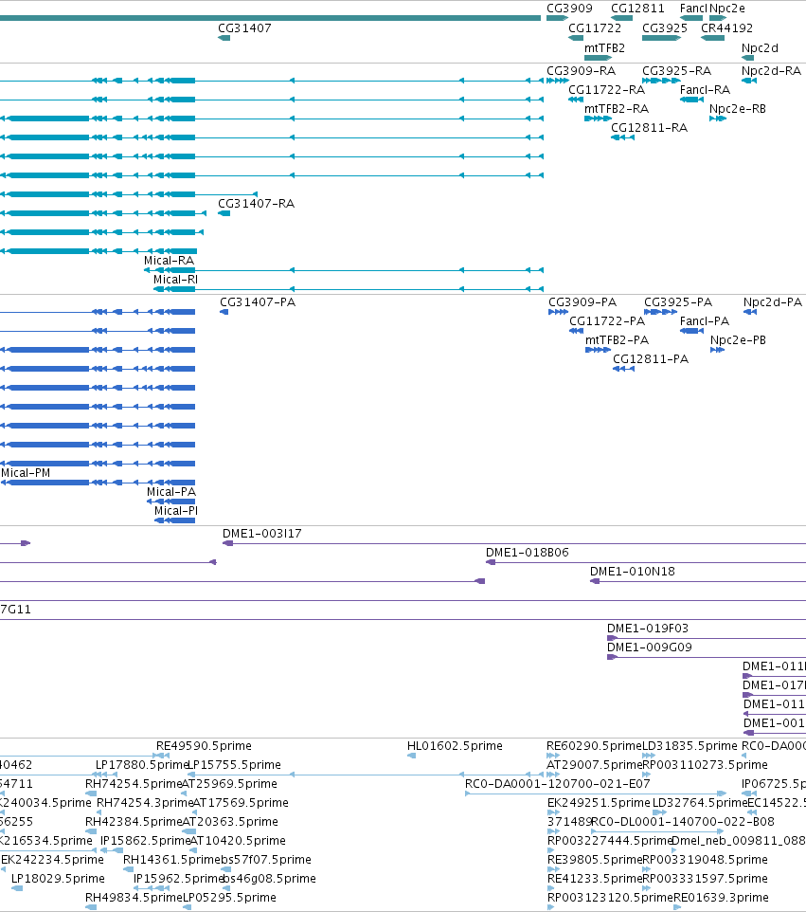Select the CG3925 gene label
The image size is (806, 912).
click(x=664, y=28)
